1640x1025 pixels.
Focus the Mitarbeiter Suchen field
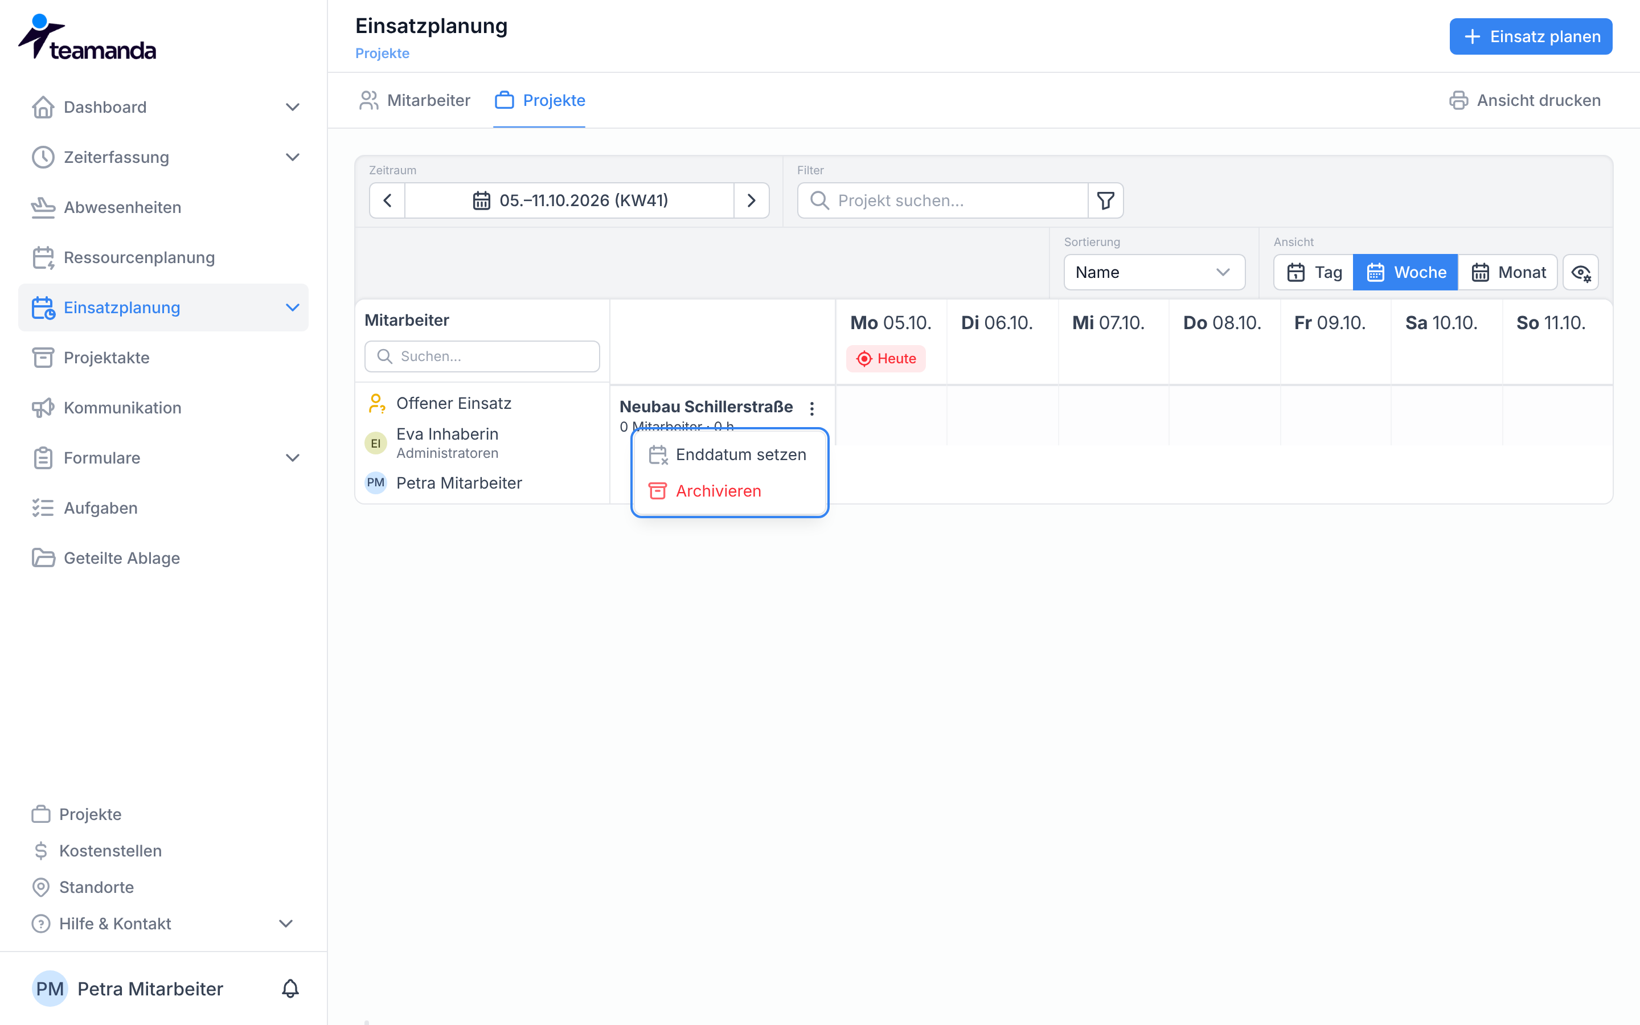(x=482, y=356)
